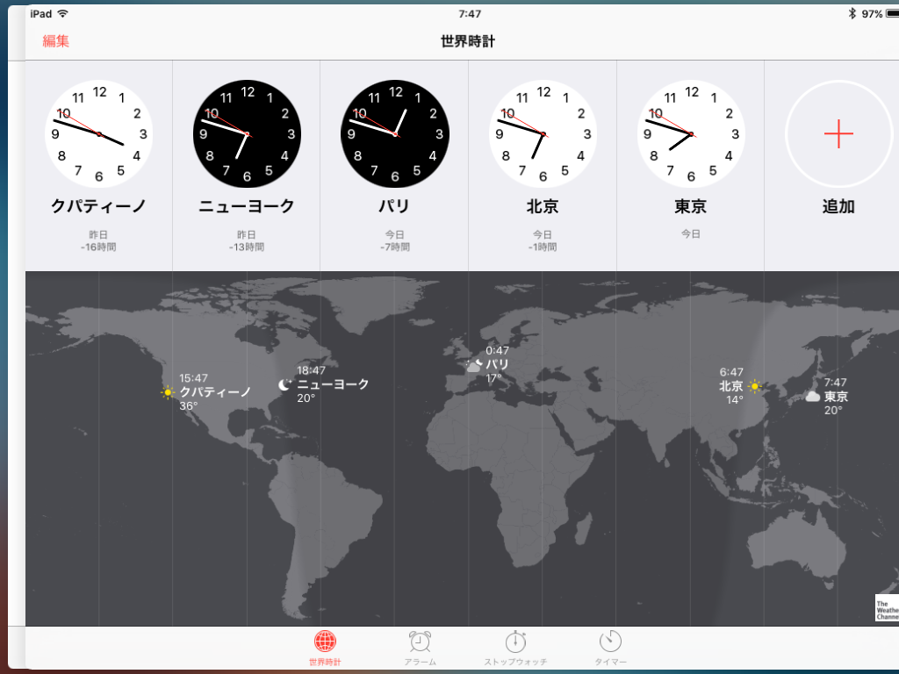Click the 36° temperature on the map
Viewport: 899px width, 674px height.
point(189,405)
